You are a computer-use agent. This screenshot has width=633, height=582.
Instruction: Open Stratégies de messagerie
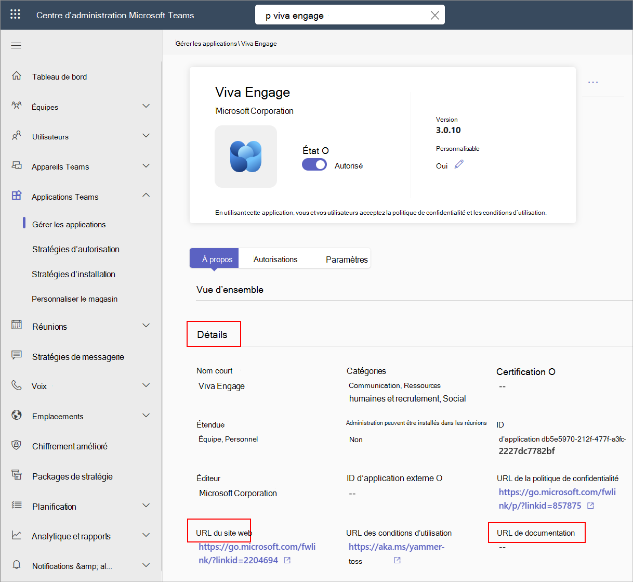coord(78,357)
